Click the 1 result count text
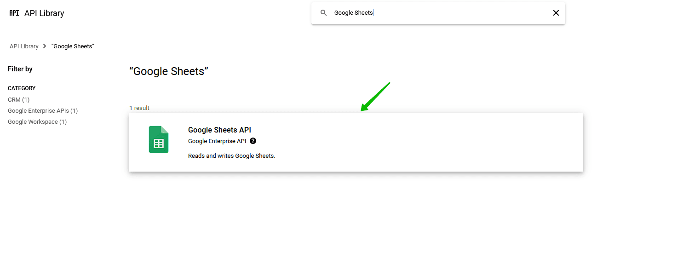The height and width of the screenshot is (271, 683). point(139,108)
